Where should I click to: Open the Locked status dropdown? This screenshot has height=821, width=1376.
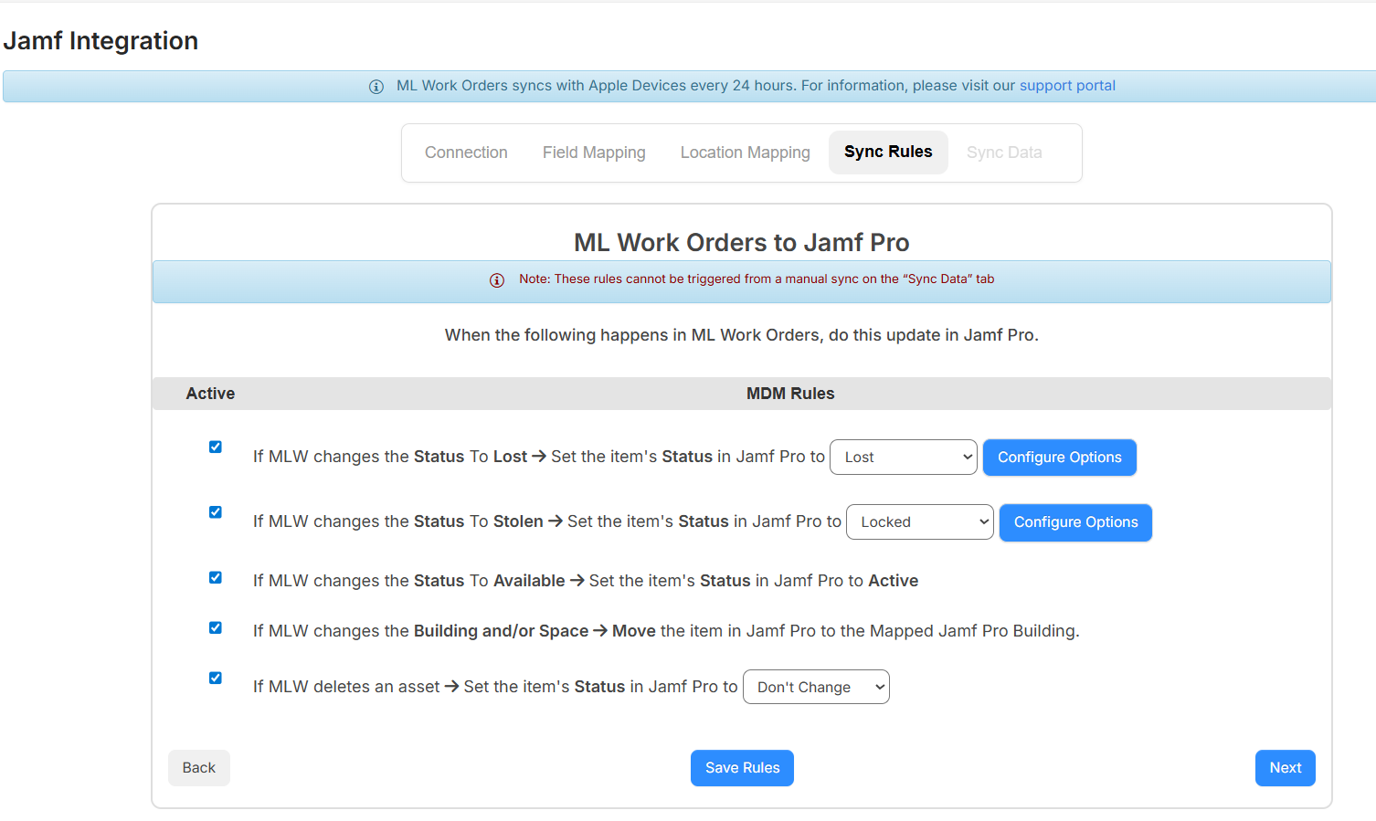click(x=920, y=521)
